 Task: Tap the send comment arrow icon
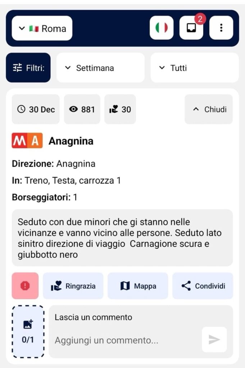pyautogui.click(x=214, y=339)
